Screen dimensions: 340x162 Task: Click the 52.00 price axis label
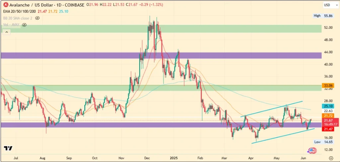pyautogui.click(x=328, y=27)
